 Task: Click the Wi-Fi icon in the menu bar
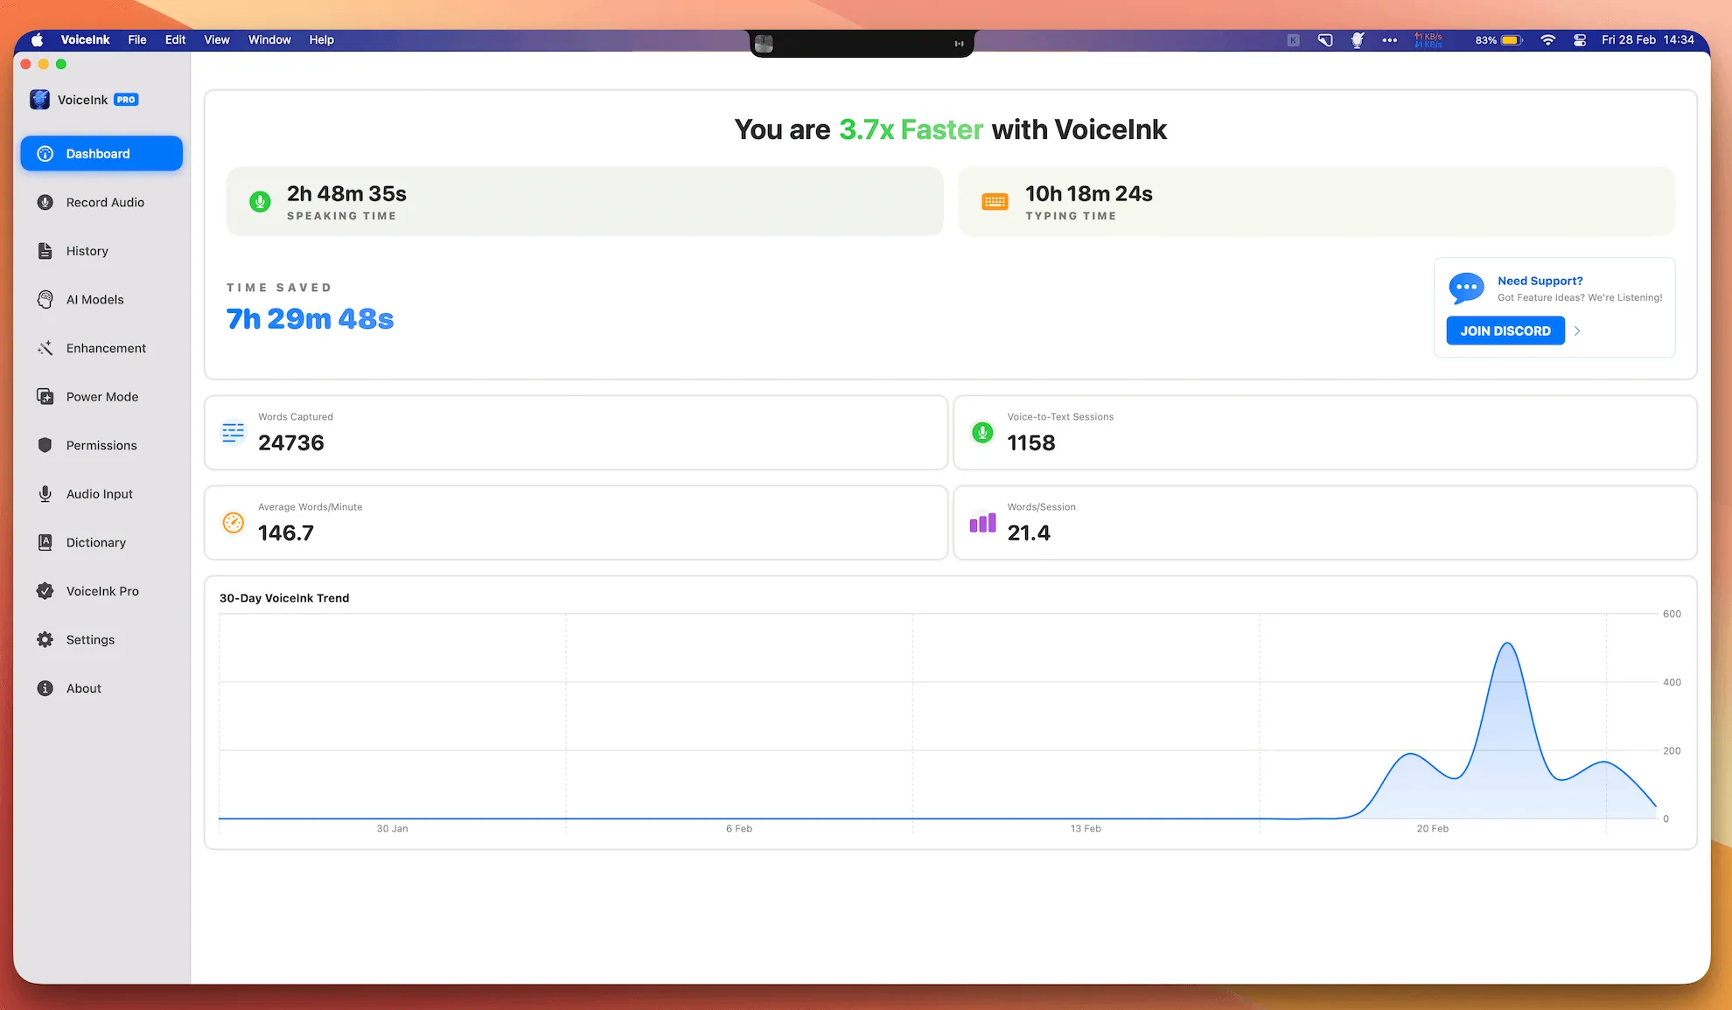pos(1547,39)
